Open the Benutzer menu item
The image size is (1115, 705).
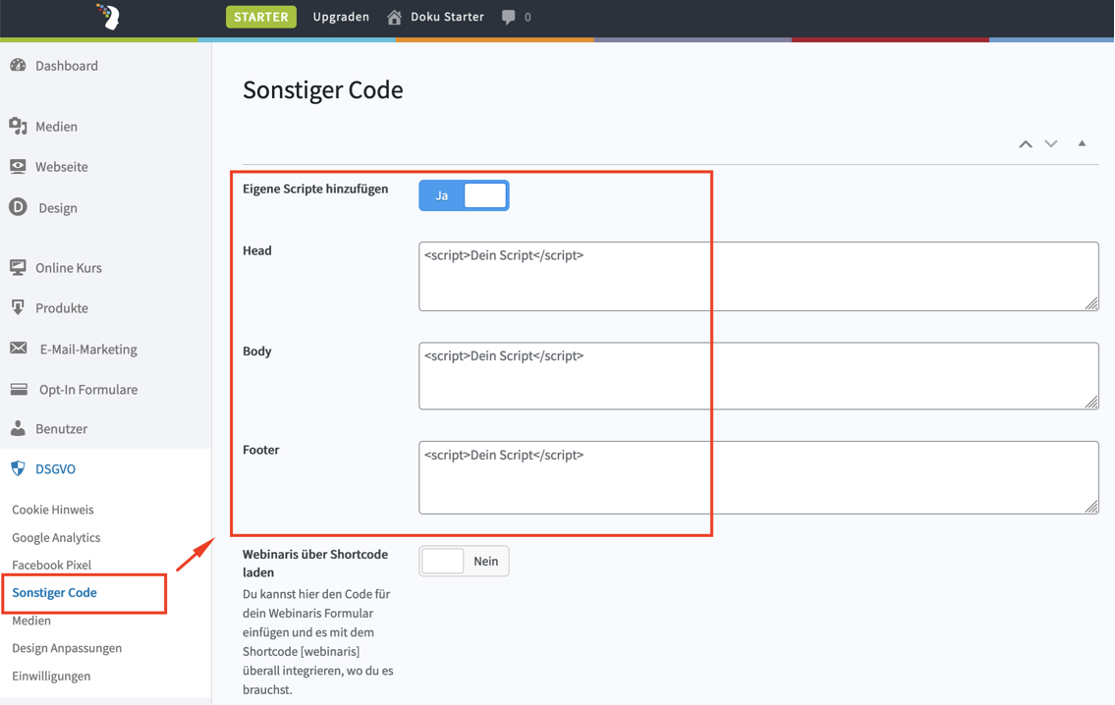[x=61, y=428]
